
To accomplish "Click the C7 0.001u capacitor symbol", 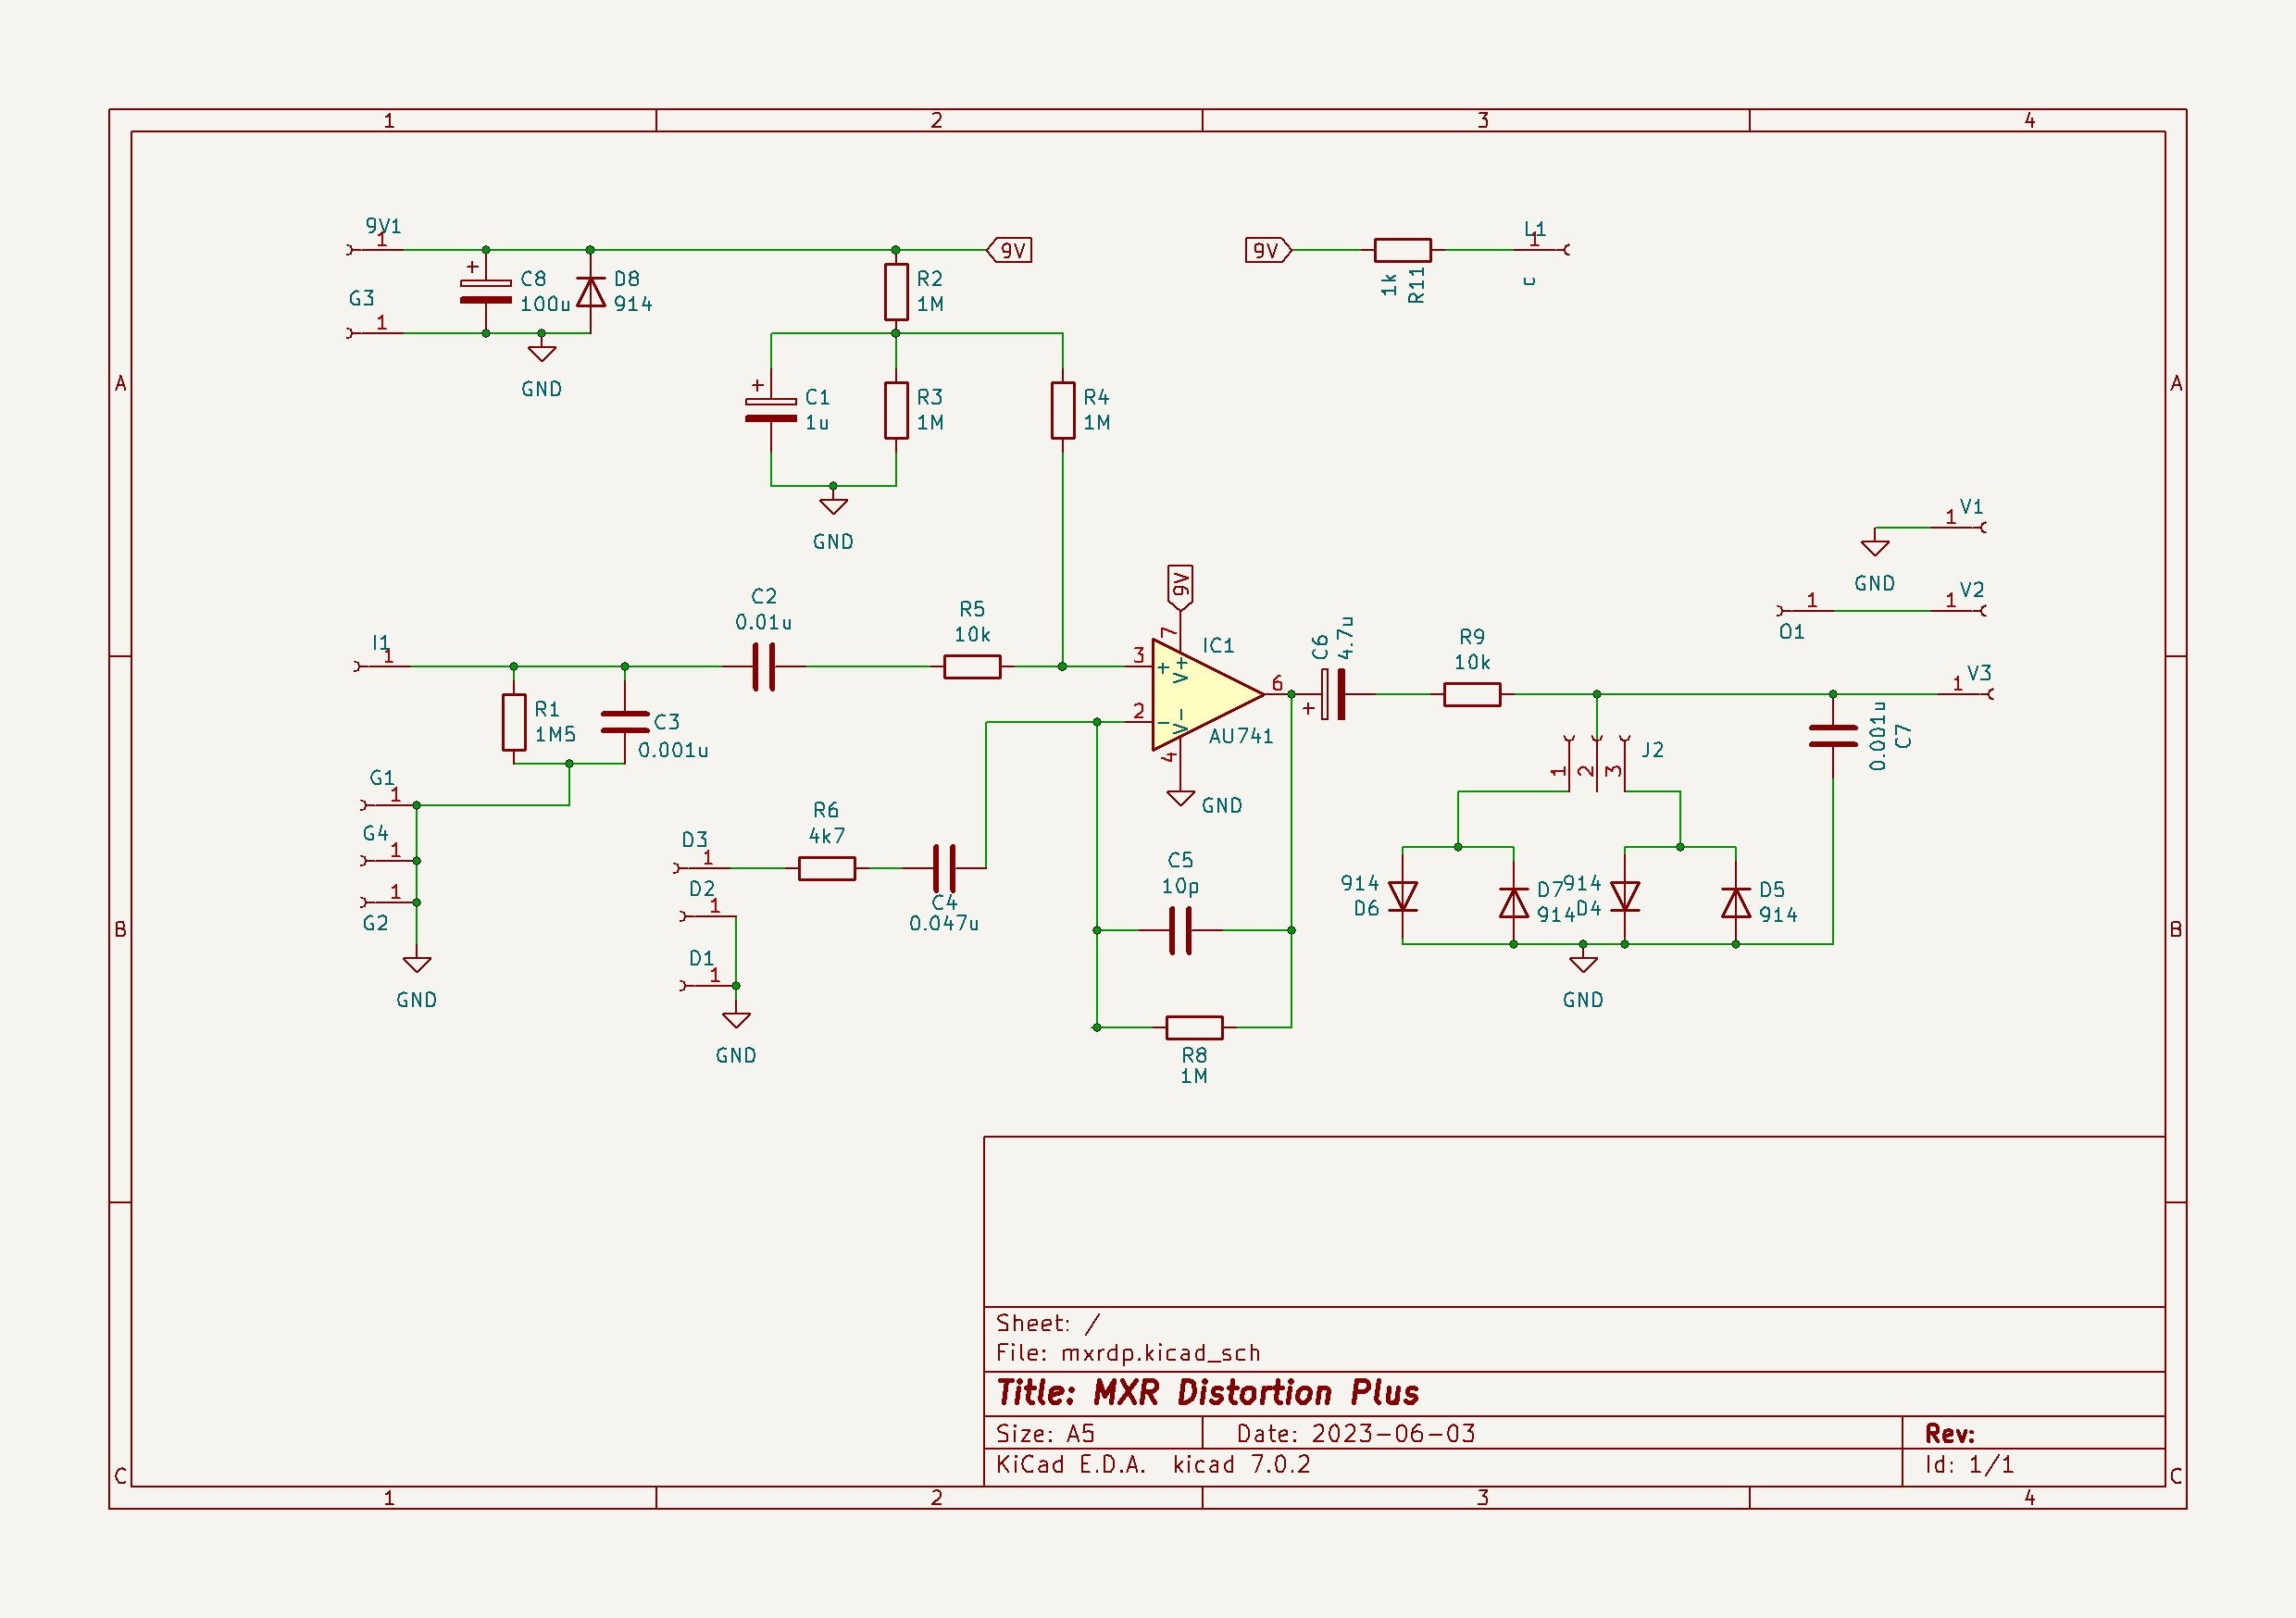I will click(1833, 736).
